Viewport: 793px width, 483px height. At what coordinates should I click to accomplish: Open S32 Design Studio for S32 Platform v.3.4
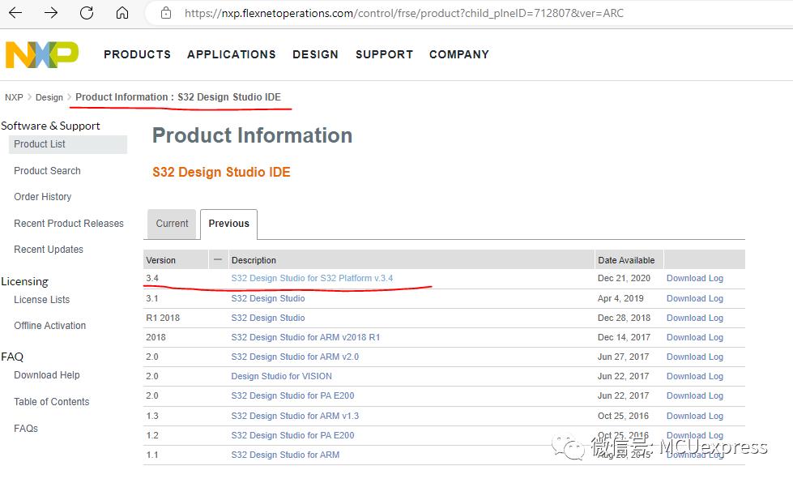[x=312, y=278]
